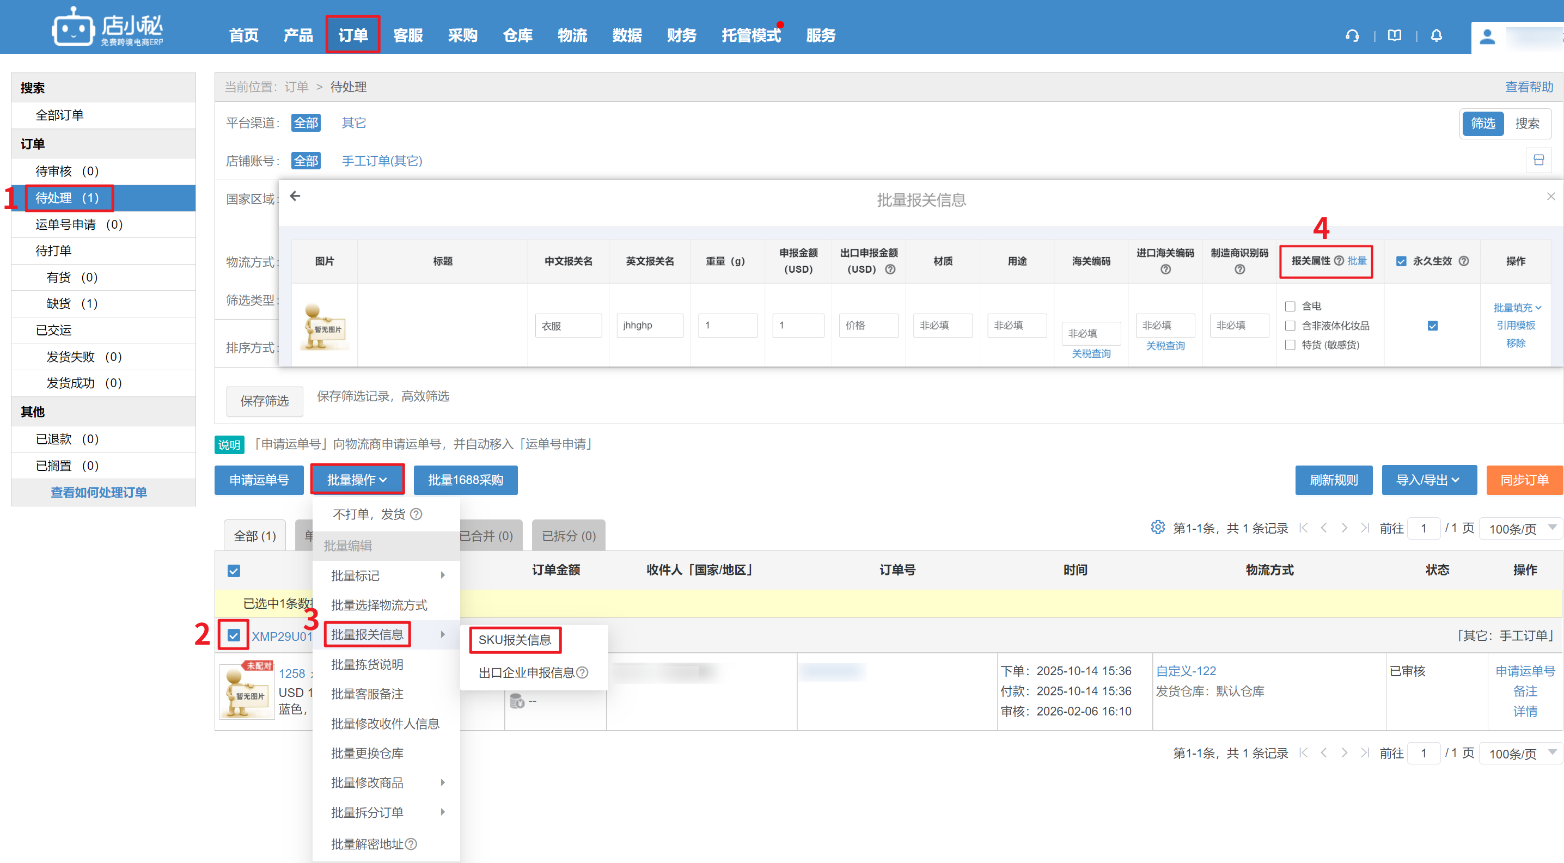Viewport: 1564px width, 863px height.
Task: Click the back arrow in 批量报关信息 panel
Action: pos(295,196)
